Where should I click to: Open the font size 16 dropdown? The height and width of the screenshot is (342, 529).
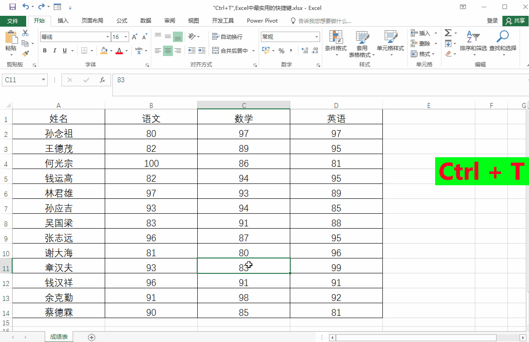[x=126, y=37]
